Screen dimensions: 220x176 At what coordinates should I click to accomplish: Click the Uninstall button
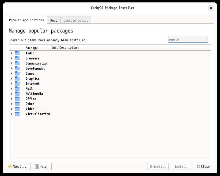pyautogui.click(x=158, y=166)
